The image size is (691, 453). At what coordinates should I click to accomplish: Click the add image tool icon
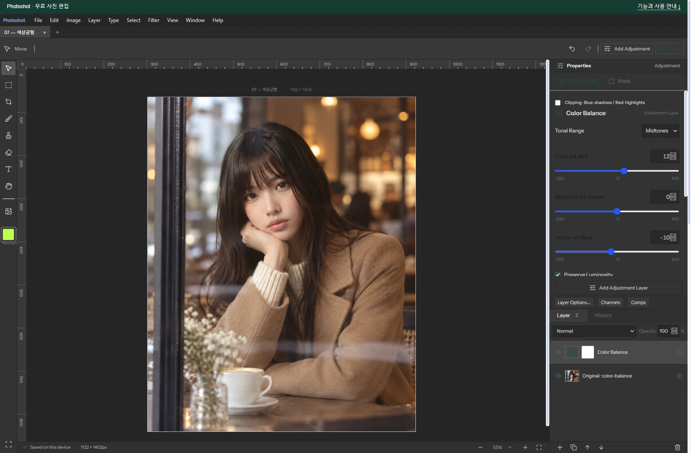(8, 211)
